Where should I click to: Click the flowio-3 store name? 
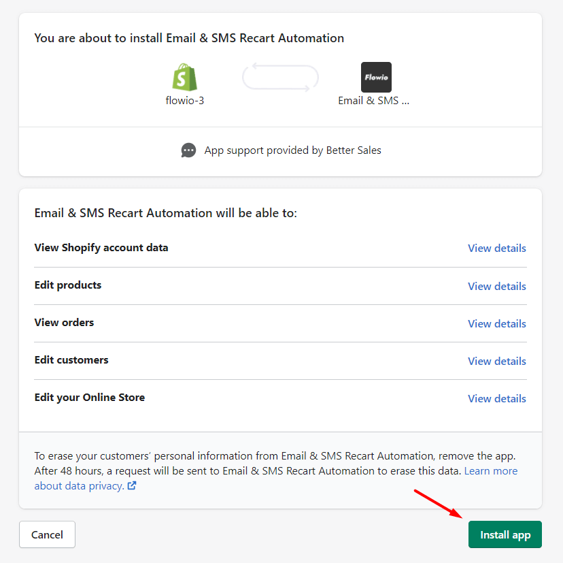tap(184, 101)
